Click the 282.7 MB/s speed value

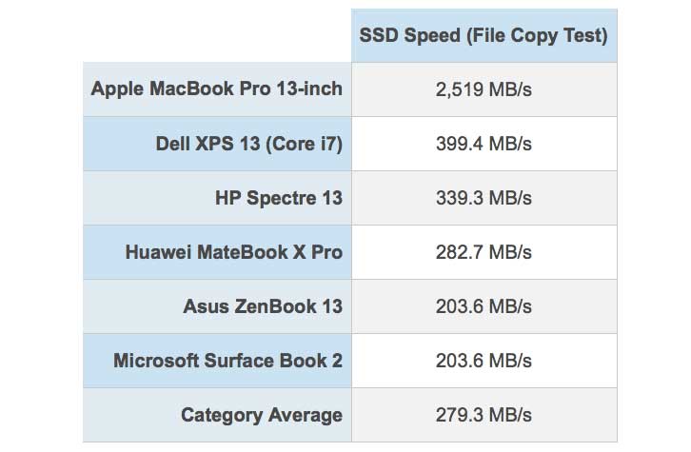click(x=484, y=252)
